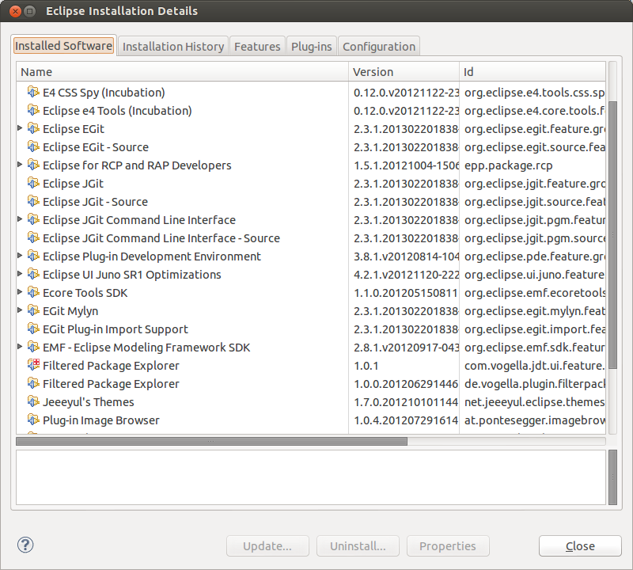Click the EMF Eclipse Modeling Framework SDK icon
Image resolution: width=633 pixels, height=570 pixels.
[x=33, y=347]
